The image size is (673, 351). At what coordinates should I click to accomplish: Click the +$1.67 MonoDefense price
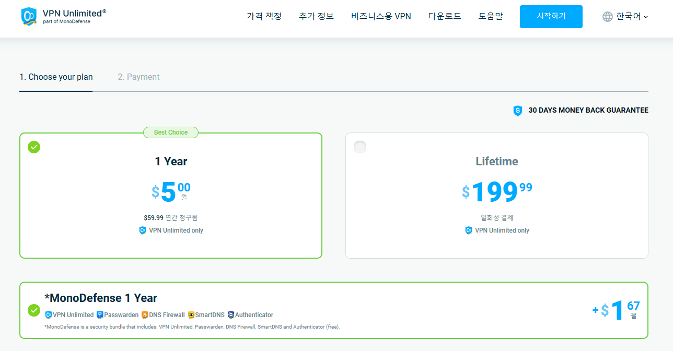click(x=616, y=311)
